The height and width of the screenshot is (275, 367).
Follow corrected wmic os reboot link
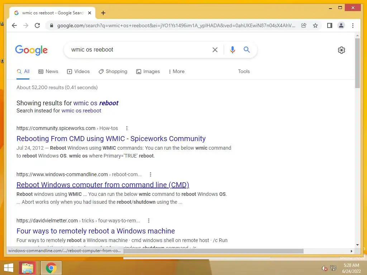pyautogui.click(x=96, y=103)
